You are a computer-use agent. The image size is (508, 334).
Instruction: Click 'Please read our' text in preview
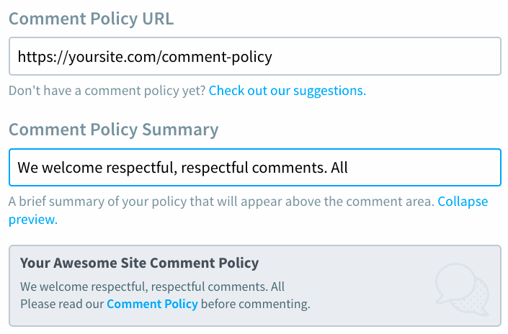click(x=62, y=304)
